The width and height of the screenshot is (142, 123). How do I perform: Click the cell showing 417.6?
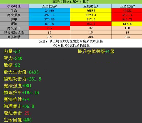point(91,19)
